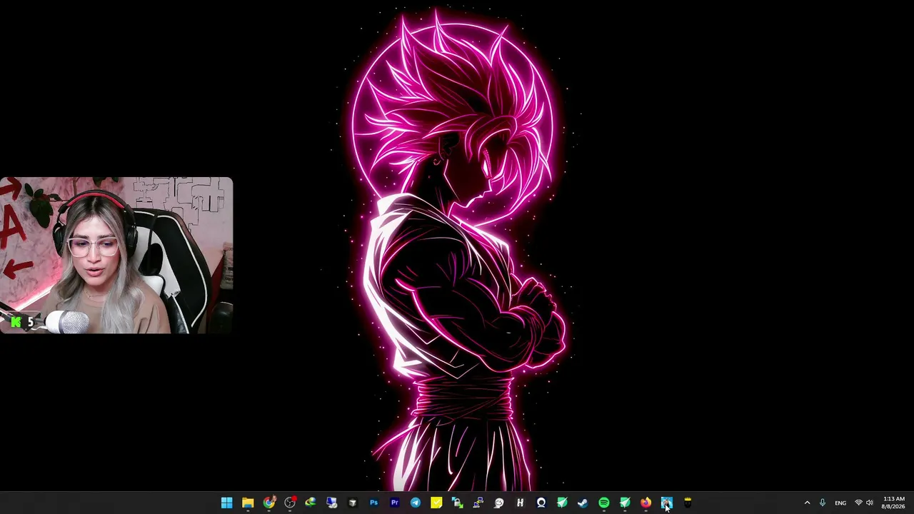Launch Firefox from the taskbar

pos(646,503)
